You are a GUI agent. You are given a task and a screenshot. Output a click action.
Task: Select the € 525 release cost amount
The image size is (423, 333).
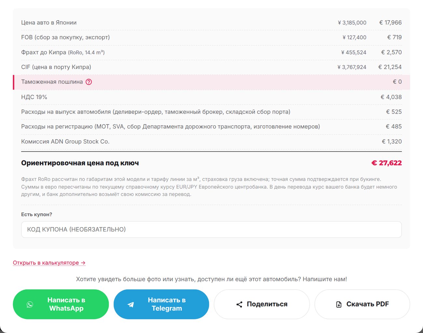pyautogui.click(x=394, y=112)
